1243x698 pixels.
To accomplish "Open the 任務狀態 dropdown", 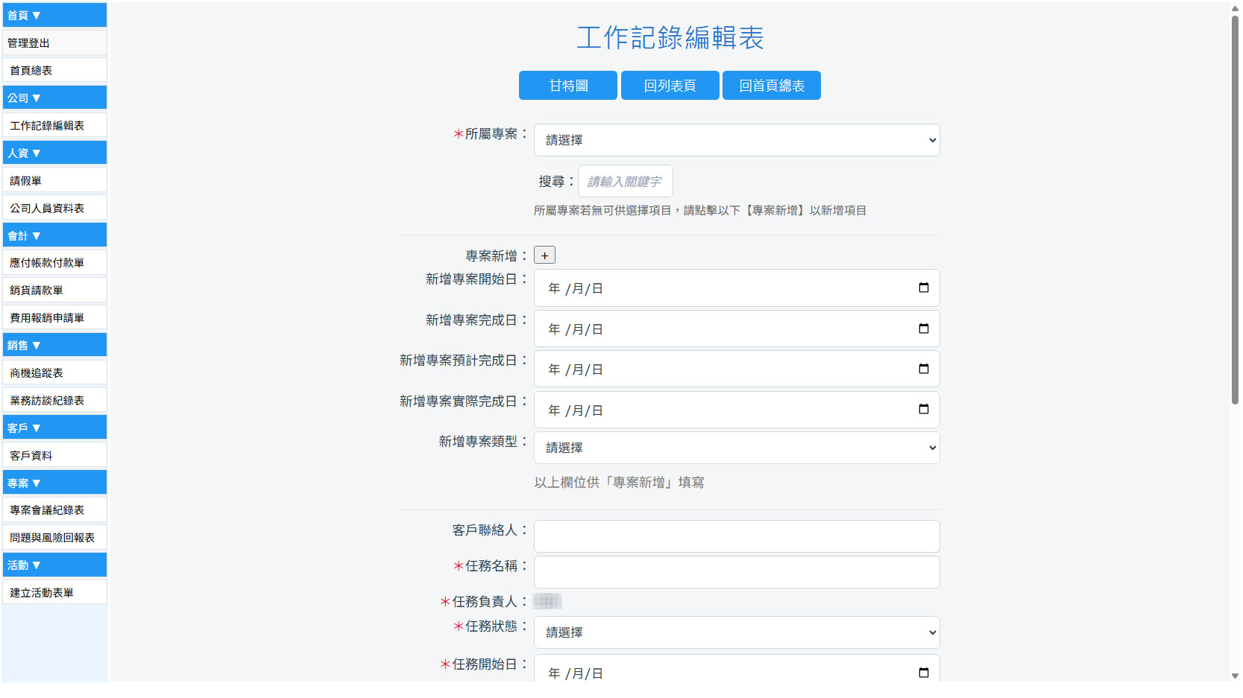I will pyautogui.click(x=737, y=632).
